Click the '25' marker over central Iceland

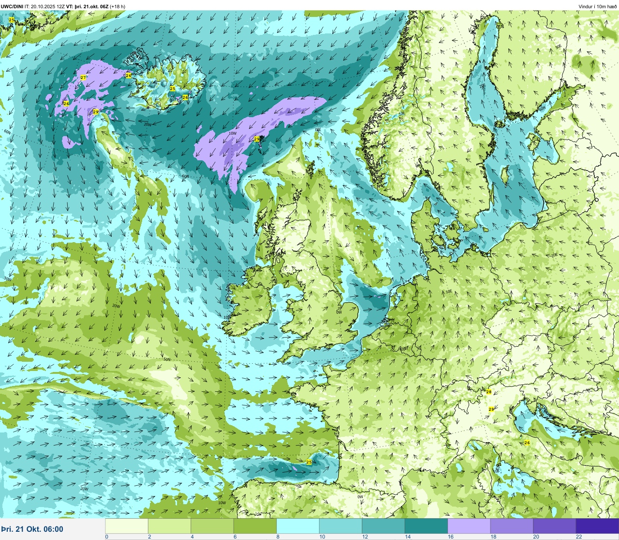[x=173, y=89]
